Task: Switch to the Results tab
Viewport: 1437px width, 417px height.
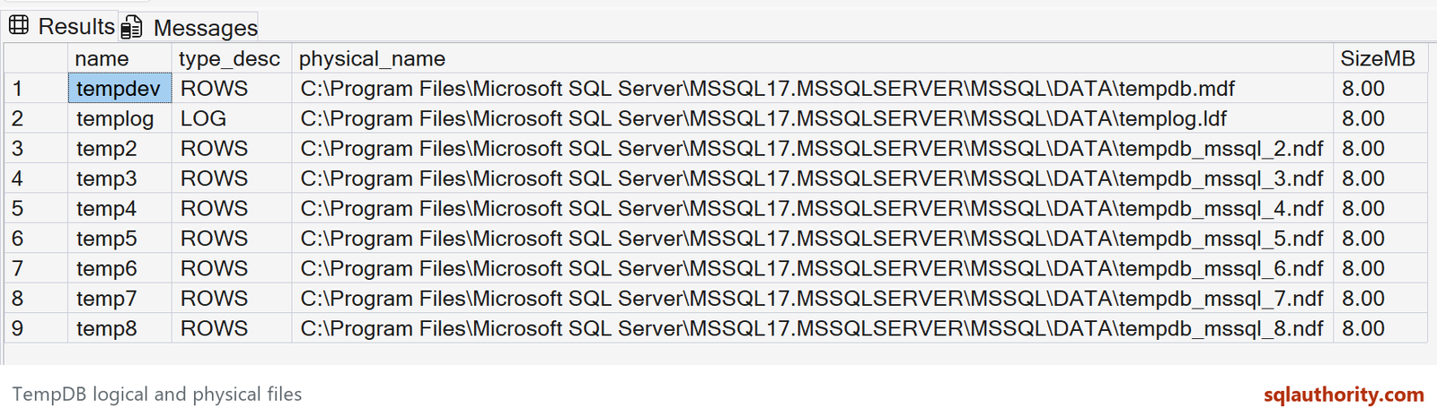Action: (x=61, y=26)
